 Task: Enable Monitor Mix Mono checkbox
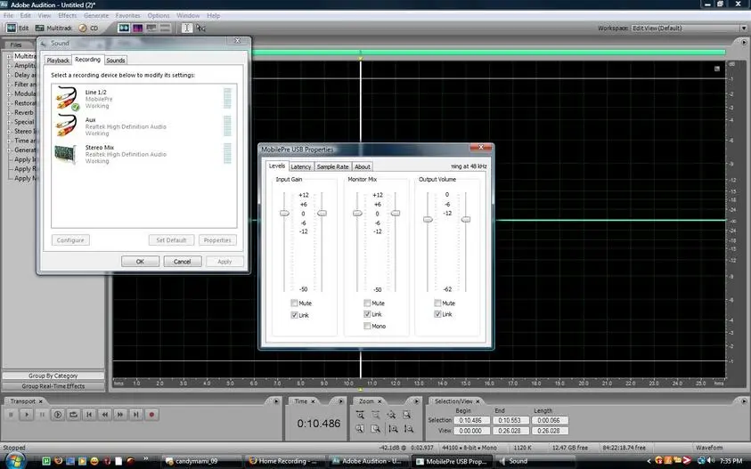pyautogui.click(x=367, y=326)
